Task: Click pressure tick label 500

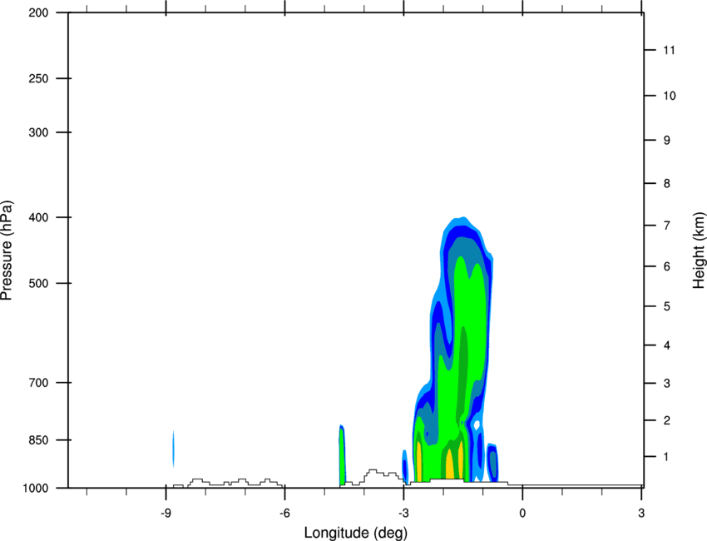Action: point(39,283)
